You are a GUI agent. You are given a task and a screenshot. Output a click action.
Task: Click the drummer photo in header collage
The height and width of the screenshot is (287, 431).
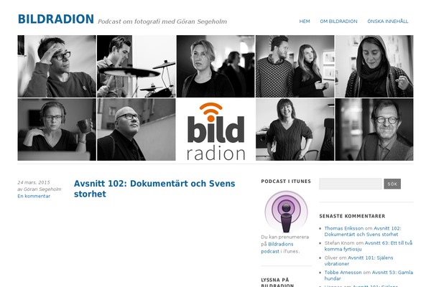point(136,67)
